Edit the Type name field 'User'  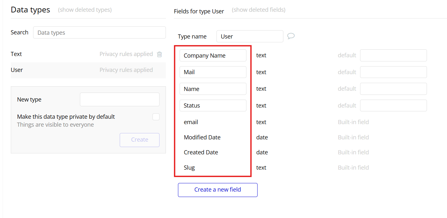[250, 36]
